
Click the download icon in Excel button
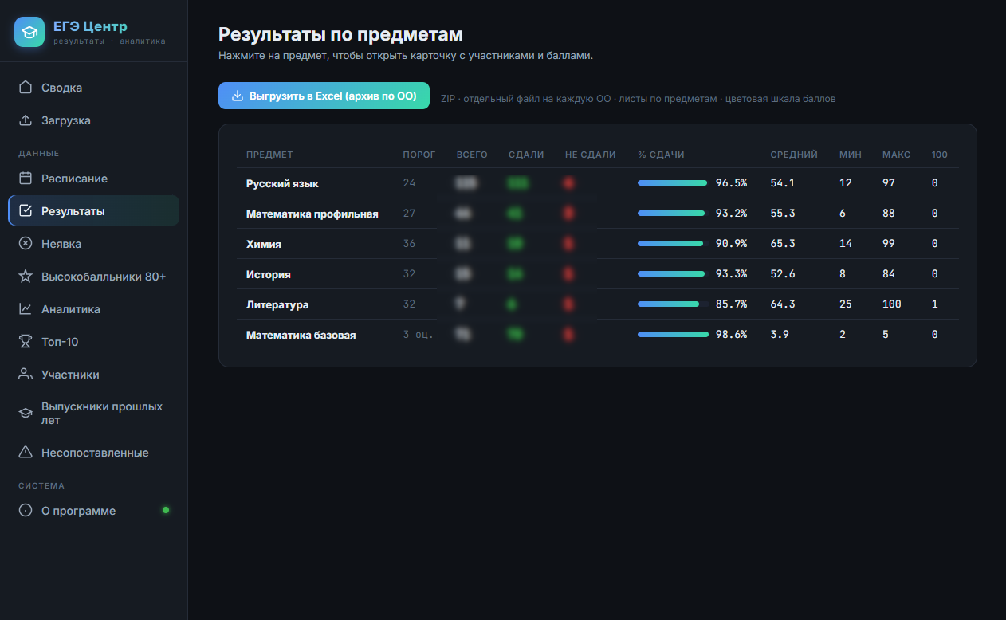237,96
